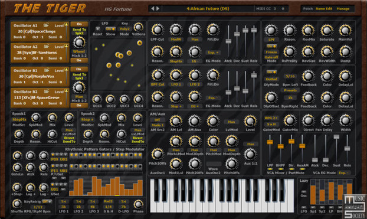Open the Key Mode Poly2 selector
This screenshot has height=219, width=367.
pyautogui.click(x=124, y=29)
